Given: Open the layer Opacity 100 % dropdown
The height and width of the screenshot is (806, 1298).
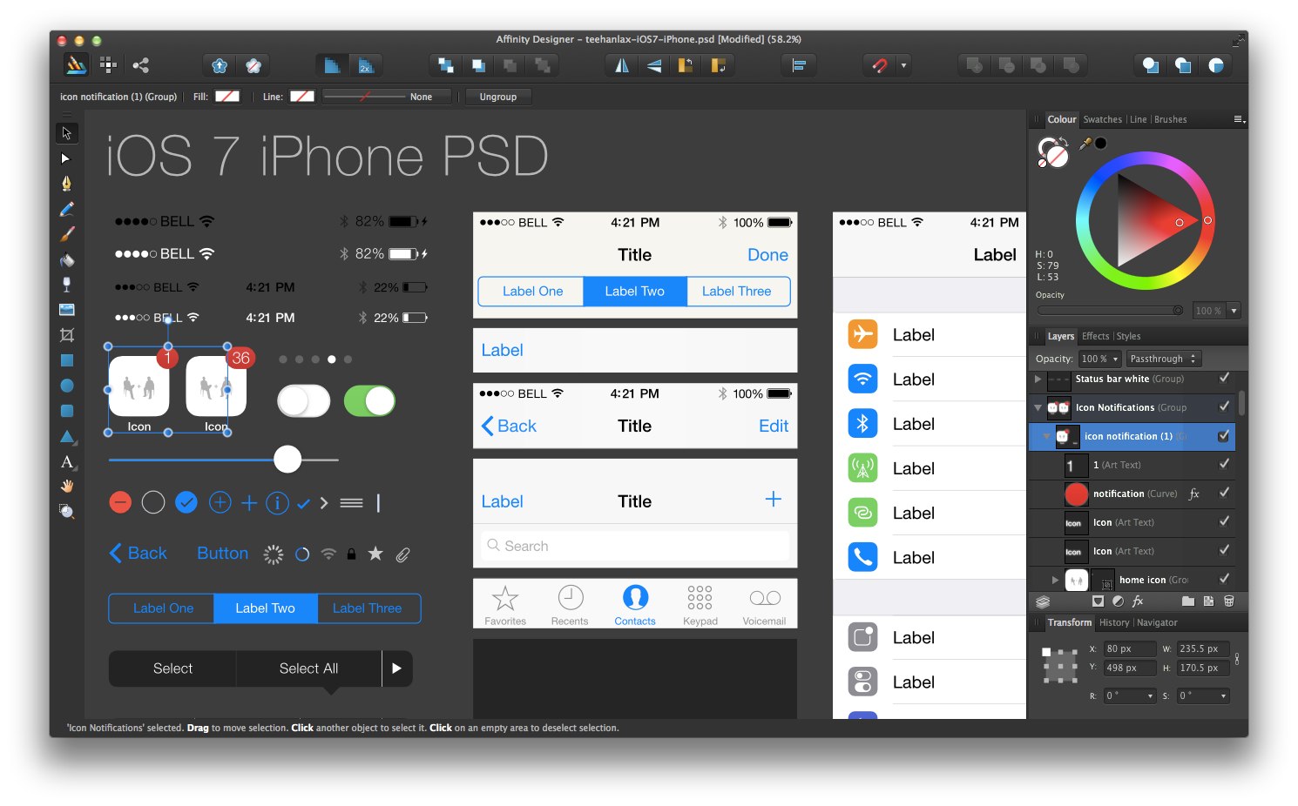Looking at the screenshot, I should click(x=1100, y=359).
